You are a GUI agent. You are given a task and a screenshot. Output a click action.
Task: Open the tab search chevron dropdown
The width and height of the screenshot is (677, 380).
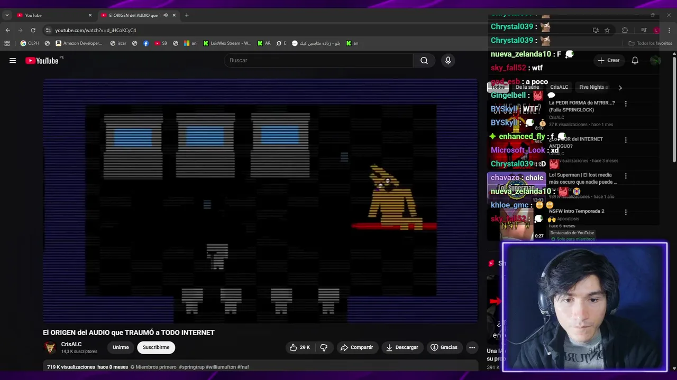click(x=7, y=15)
